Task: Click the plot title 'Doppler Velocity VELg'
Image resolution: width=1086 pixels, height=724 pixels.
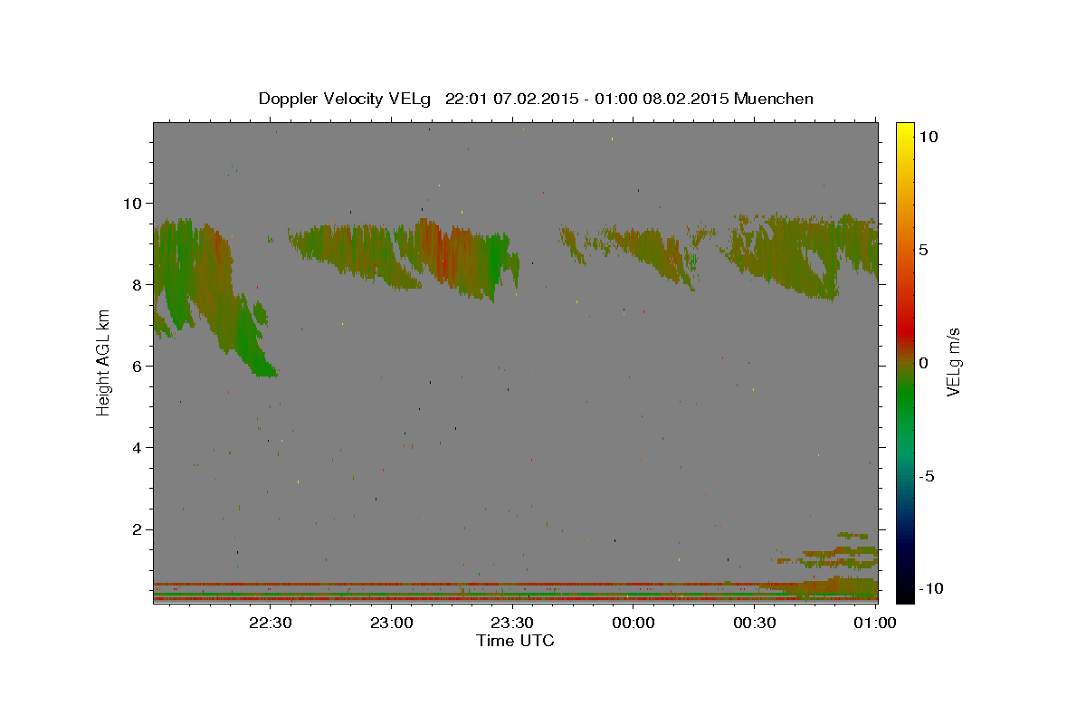Action: click(346, 99)
